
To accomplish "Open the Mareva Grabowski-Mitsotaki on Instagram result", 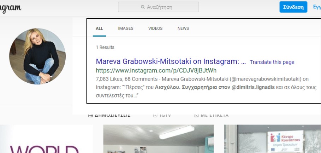I will point(171,62).
